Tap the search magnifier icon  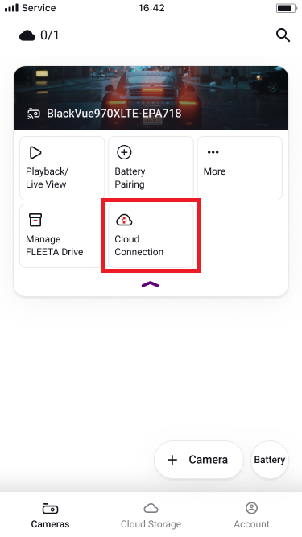pos(283,35)
